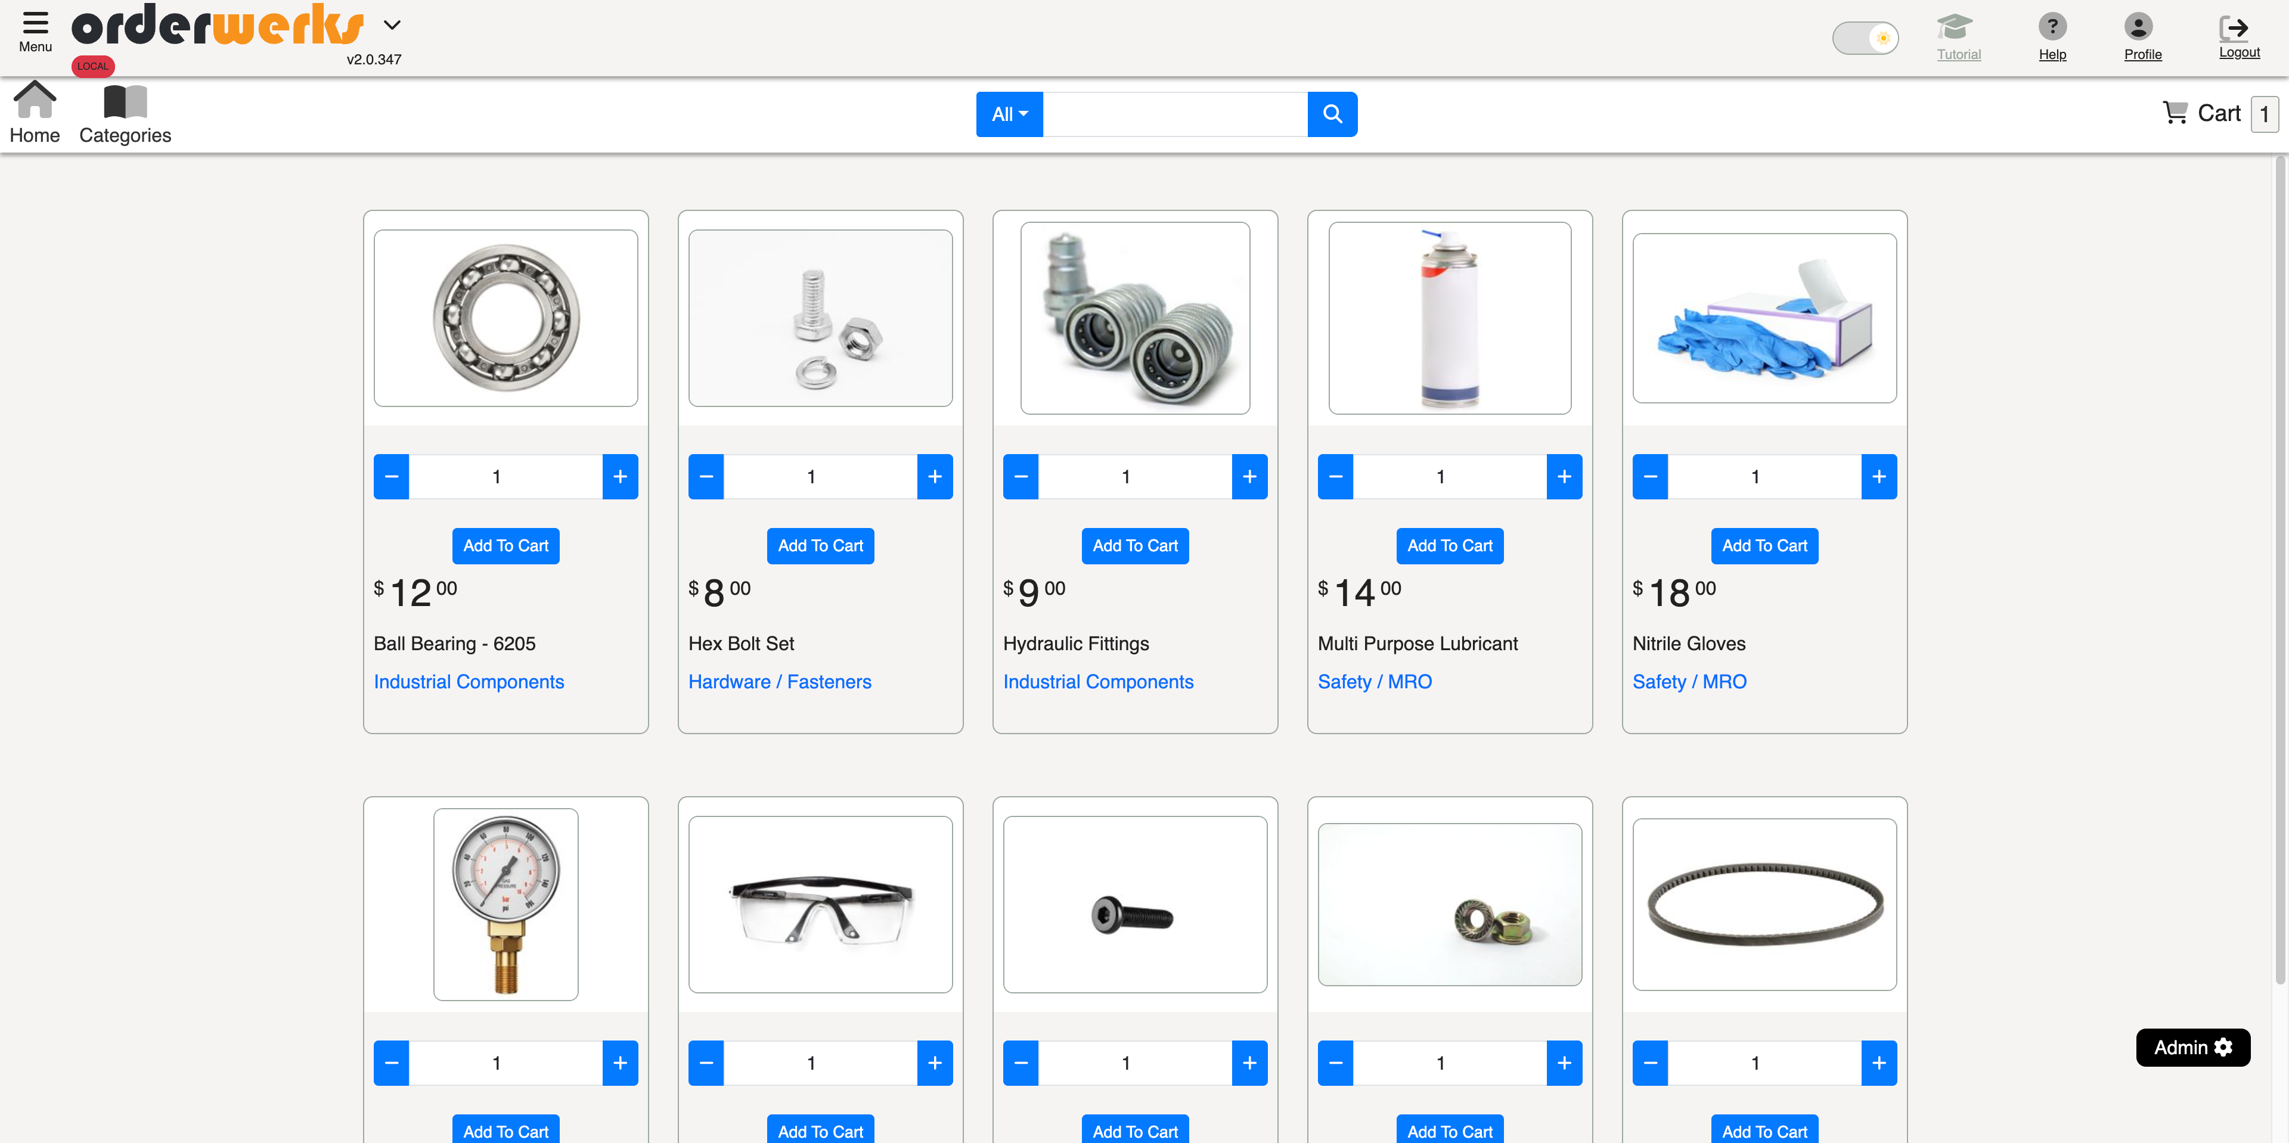This screenshot has width=2289, height=1143.
Task: Increase Ball Bearing quantity with plus button
Action: 620,476
